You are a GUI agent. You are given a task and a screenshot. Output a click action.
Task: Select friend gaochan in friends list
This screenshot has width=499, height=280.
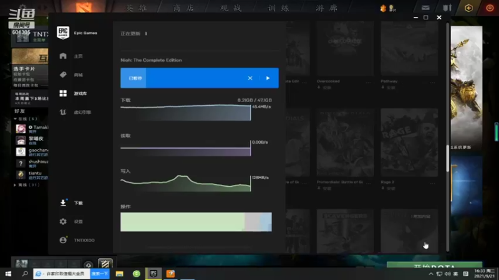[32, 151]
